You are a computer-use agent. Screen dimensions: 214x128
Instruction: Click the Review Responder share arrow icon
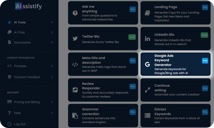[x=75, y=90]
